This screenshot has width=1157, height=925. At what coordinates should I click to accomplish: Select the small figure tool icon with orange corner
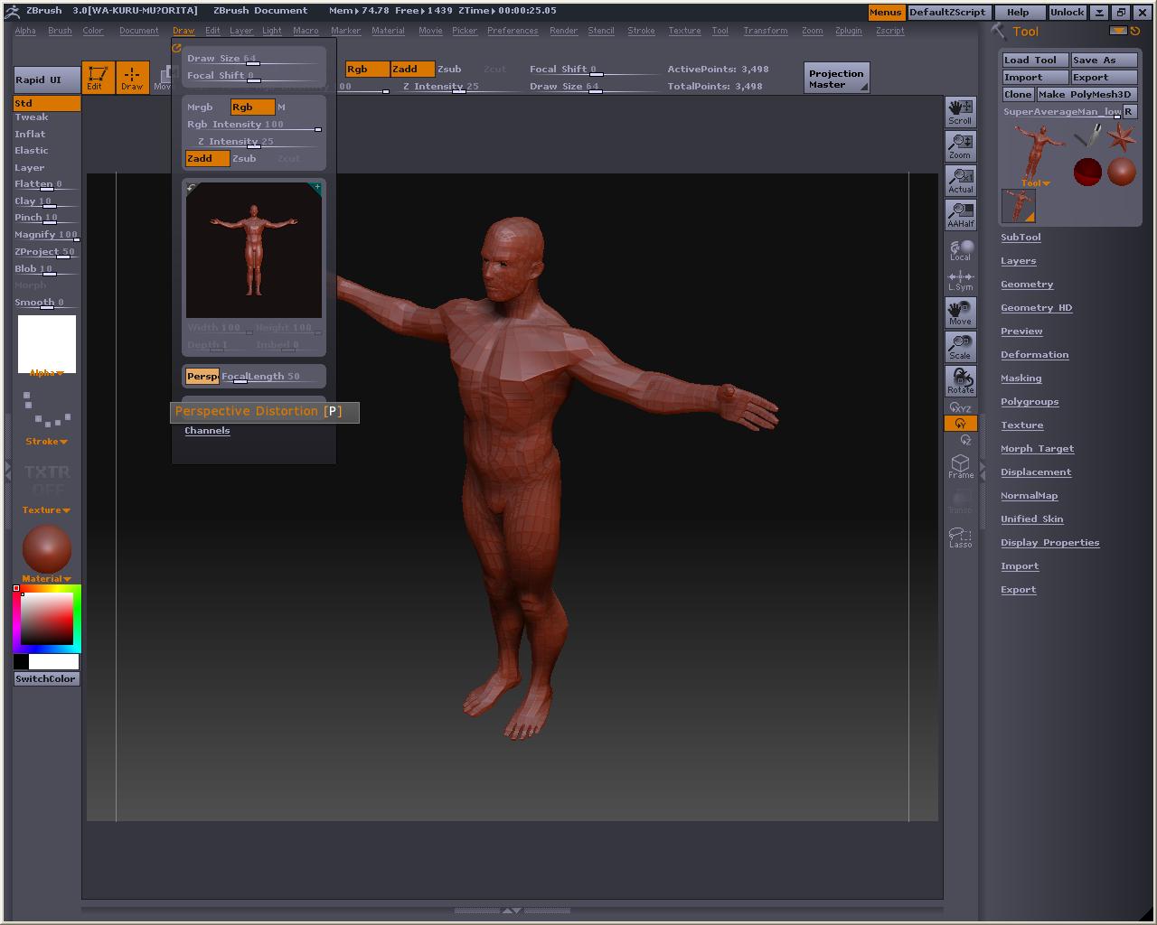[x=1019, y=206]
